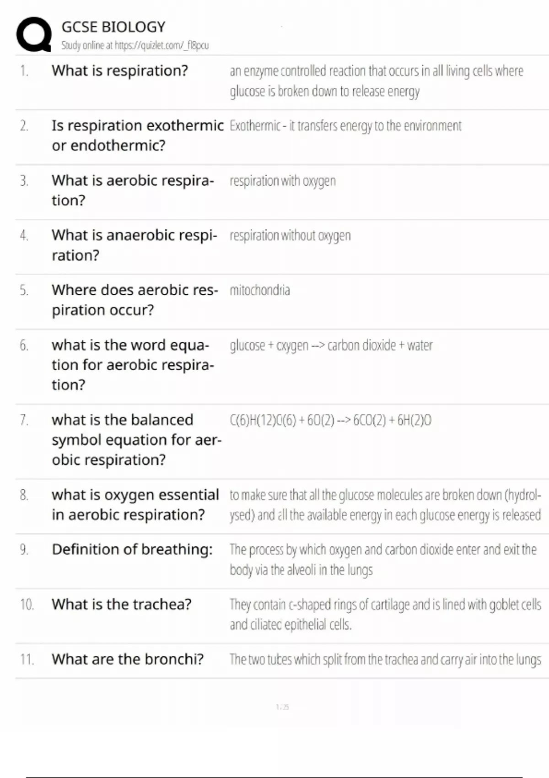Click the answer "mitochondria"
This screenshot has width=549, height=778.
[x=260, y=290]
